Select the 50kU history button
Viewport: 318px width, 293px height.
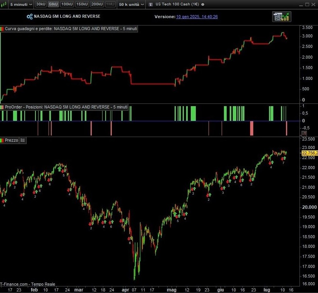pos(53,4)
